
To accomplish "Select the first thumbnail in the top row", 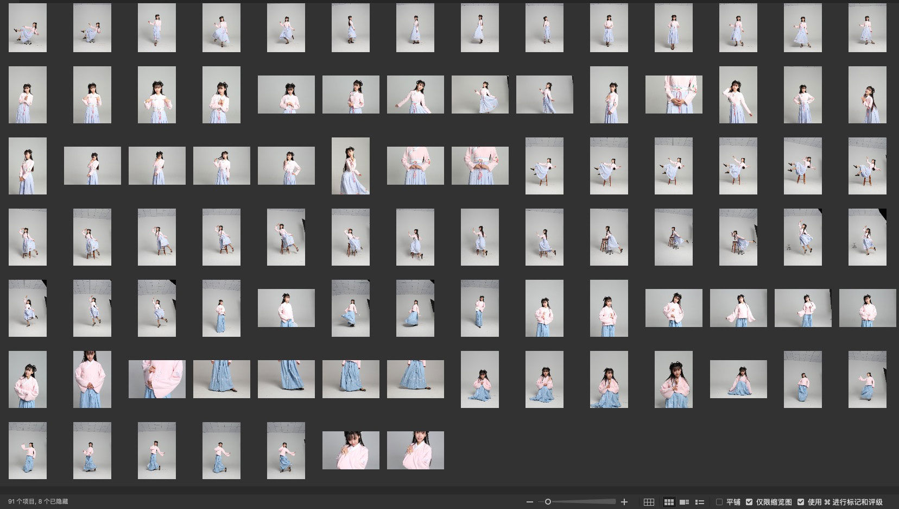I will [28, 28].
